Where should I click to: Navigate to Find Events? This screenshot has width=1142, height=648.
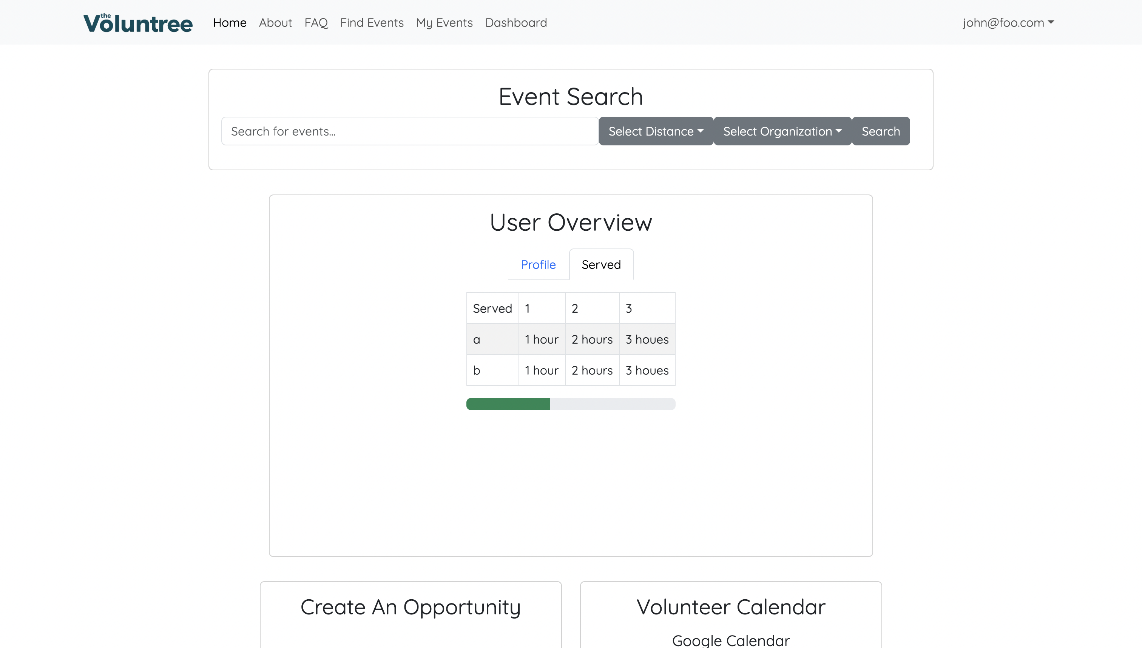372,22
